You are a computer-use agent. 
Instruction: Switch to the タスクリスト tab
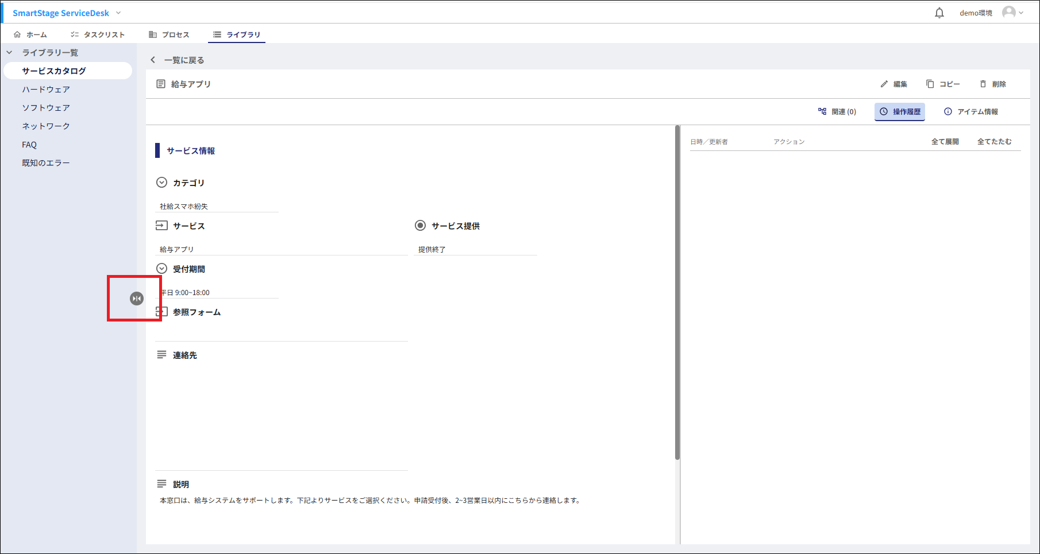[98, 34]
